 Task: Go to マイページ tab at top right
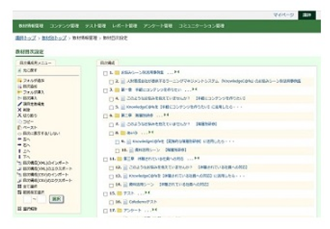click(x=283, y=15)
